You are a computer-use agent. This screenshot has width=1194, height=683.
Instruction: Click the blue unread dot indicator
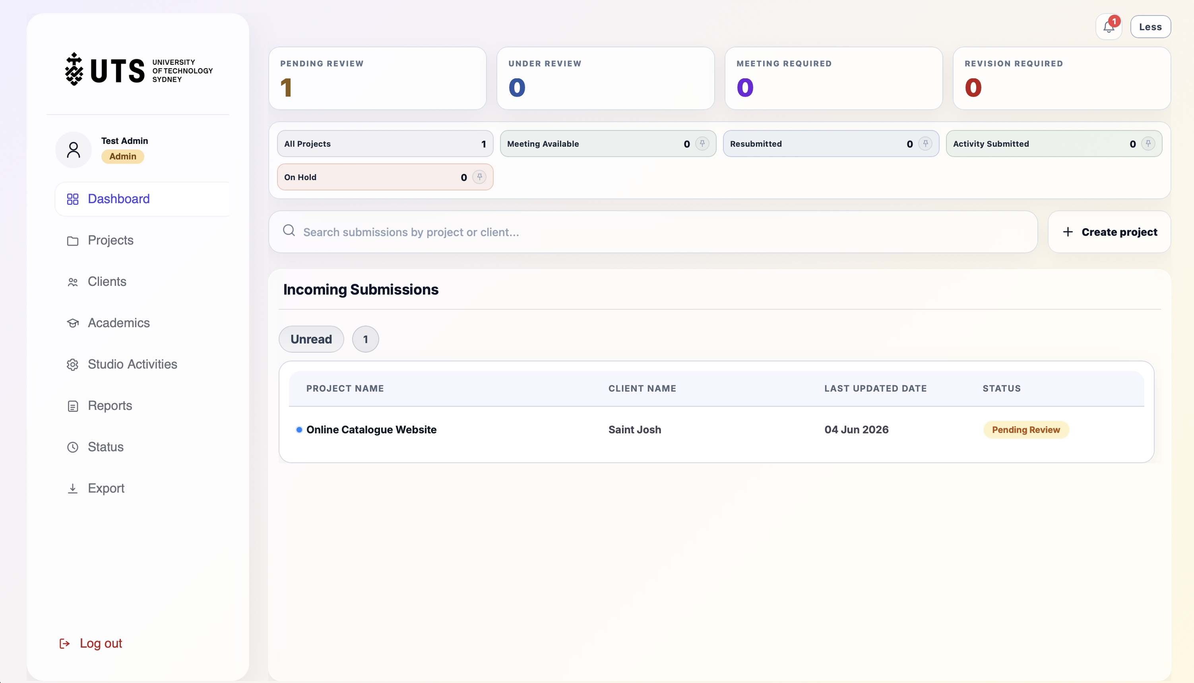[299, 430]
